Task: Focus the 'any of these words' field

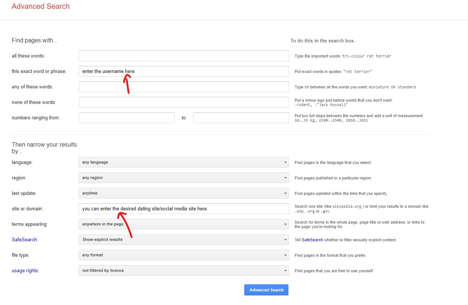Action: (x=184, y=87)
